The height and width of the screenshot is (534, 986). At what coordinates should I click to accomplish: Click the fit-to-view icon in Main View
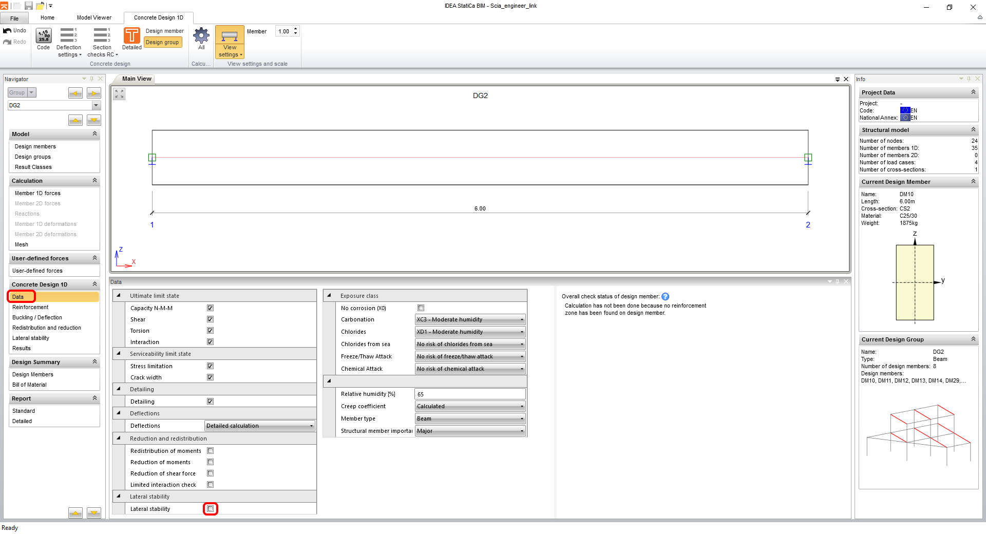click(119, 93)
